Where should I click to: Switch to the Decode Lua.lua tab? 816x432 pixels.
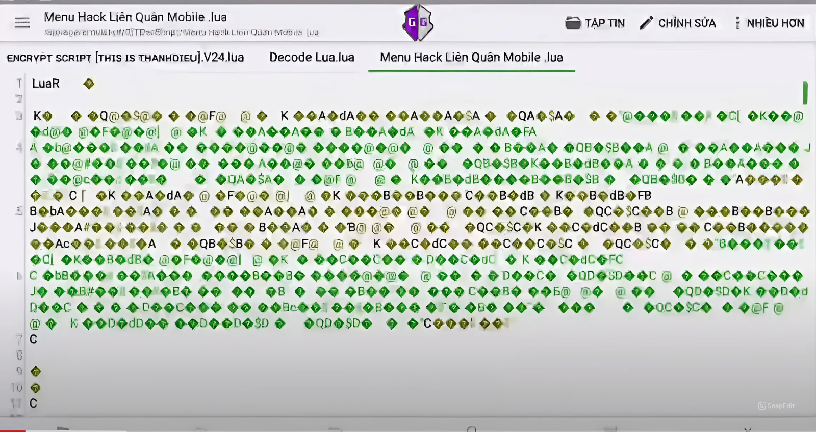pyautogui.click(x=312, y=58)
